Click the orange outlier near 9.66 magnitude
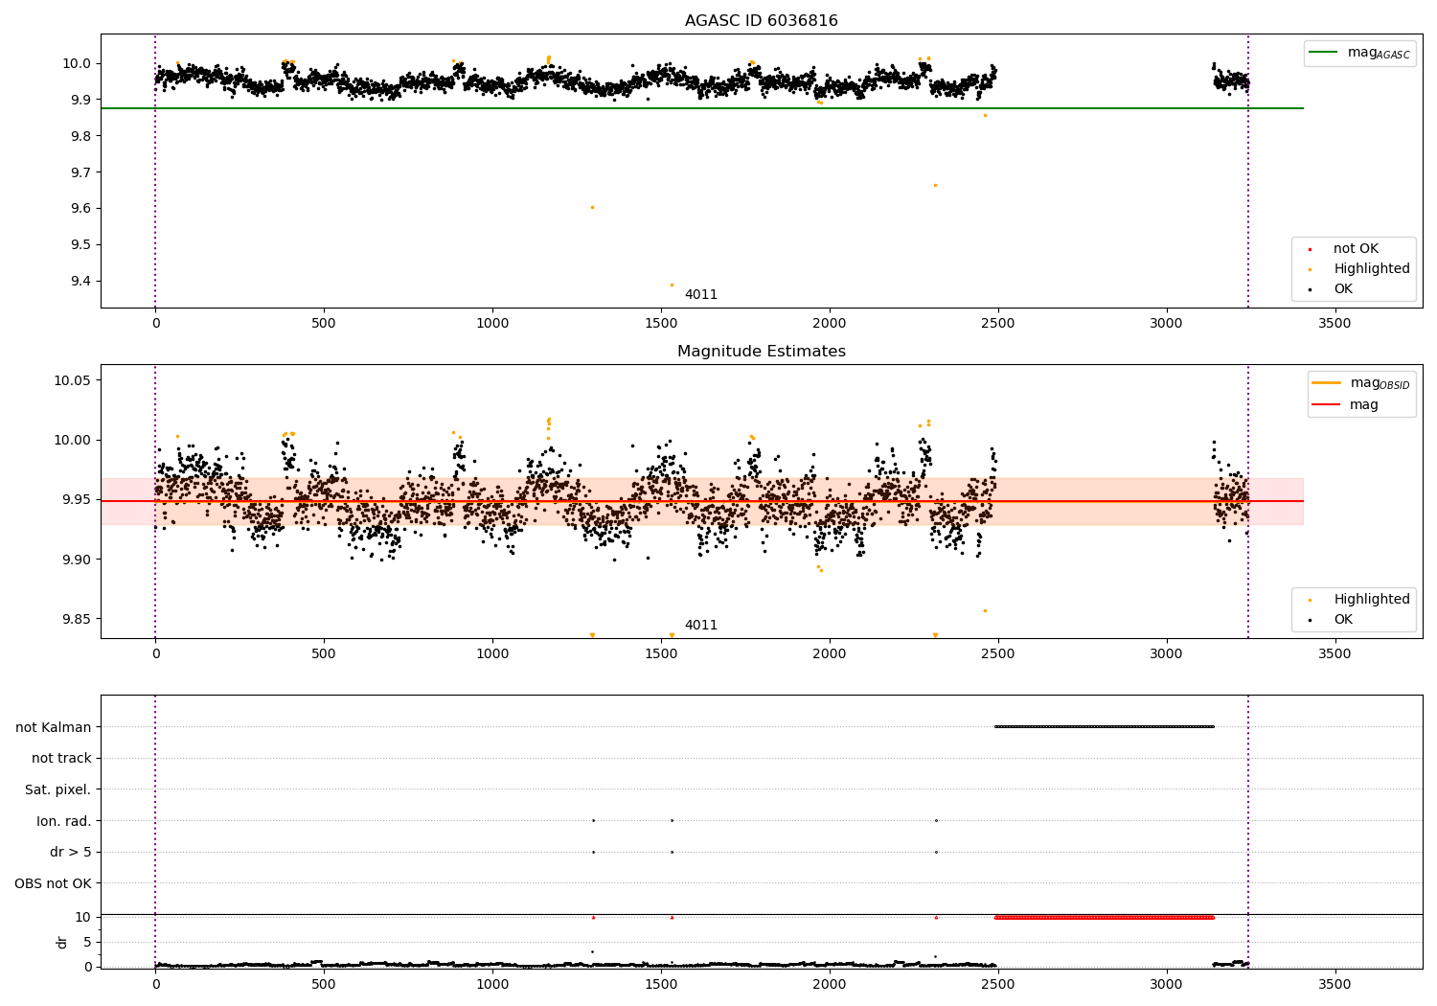1437x1006 pixels. click(935, 185)
